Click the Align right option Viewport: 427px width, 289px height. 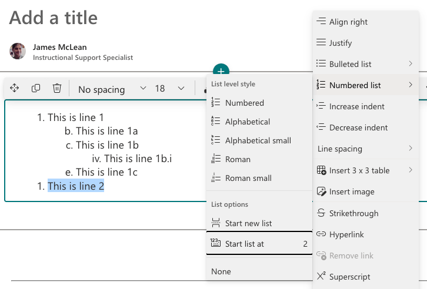click(x=365, y=22)
